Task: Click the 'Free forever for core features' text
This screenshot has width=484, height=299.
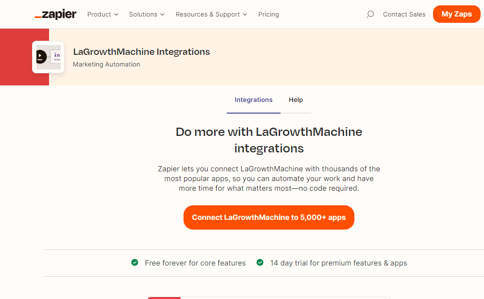Action: (x=195, y=263)
